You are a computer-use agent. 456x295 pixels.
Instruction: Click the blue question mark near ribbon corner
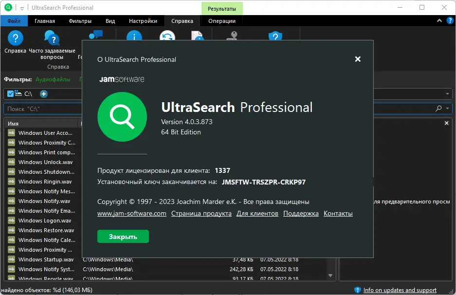coord(449,20)
